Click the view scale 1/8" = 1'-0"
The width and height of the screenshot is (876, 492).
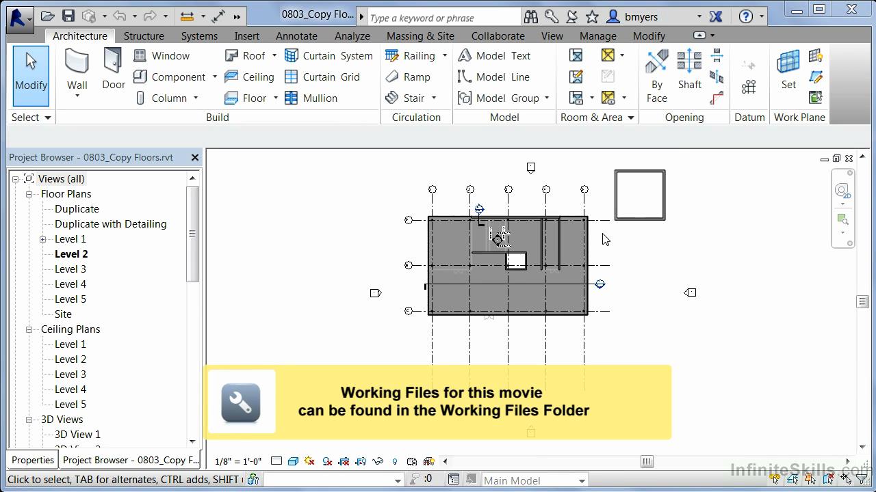pyautogui.click(x=238, y=461)
